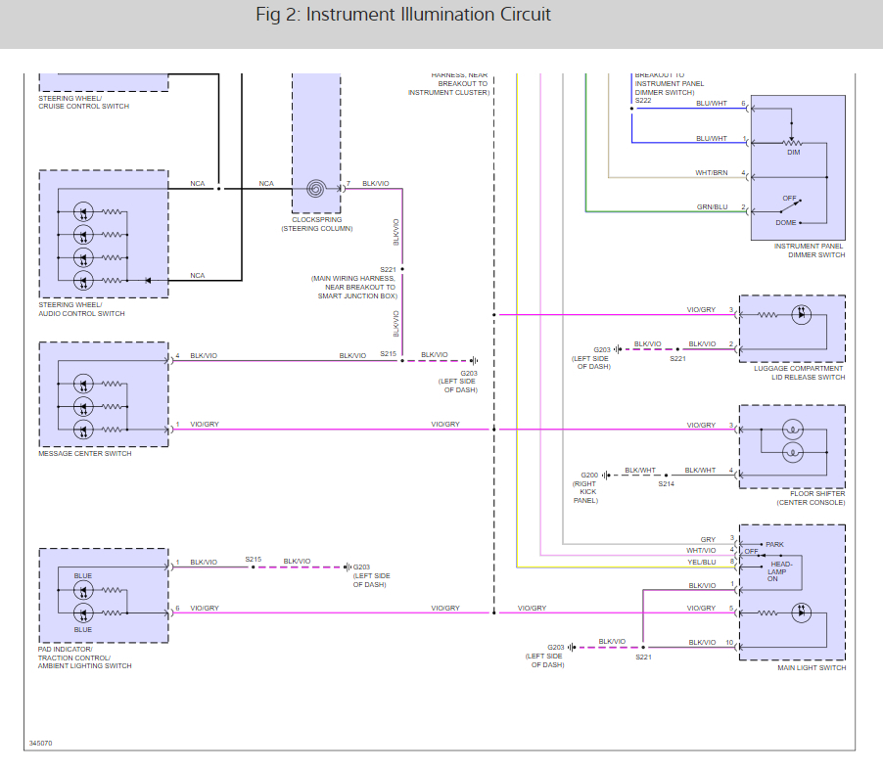
Task: Click the top lamp symbol in Floor Shifter
Action: tap(793, 430)
